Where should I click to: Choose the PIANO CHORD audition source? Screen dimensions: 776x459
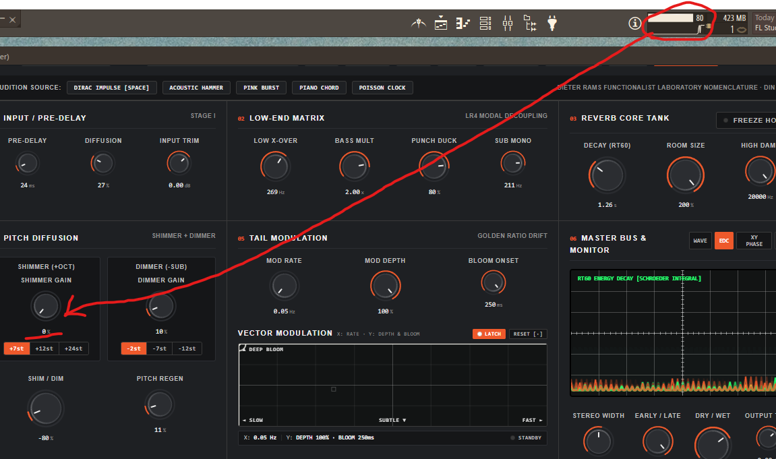click(319, 88)
